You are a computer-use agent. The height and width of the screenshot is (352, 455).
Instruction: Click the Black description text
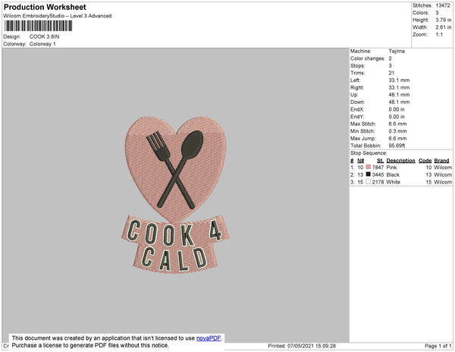click(x=393, y=174)
